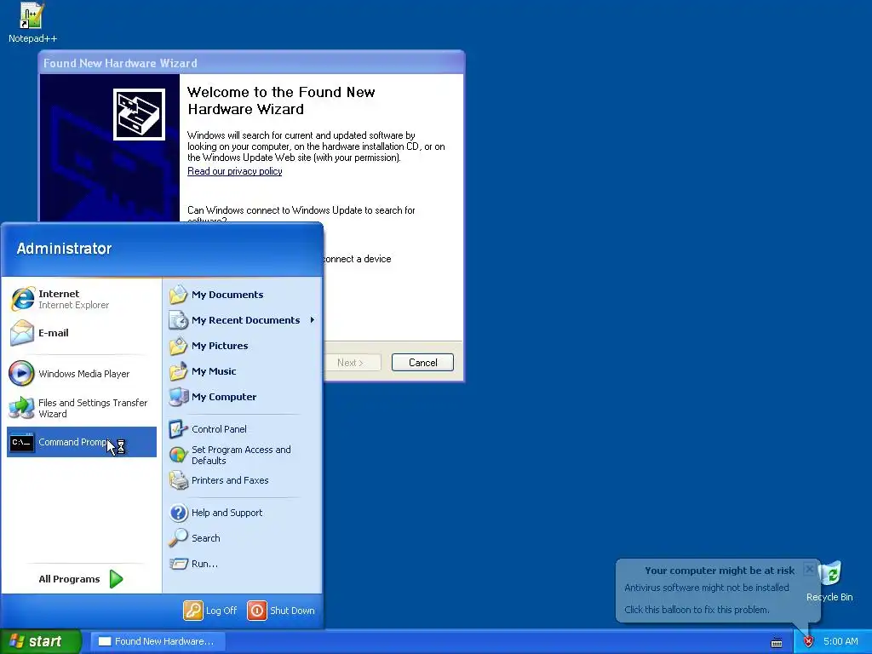The height and width of the screenshot is (654, 872).
Task: Close the security warning balloon
Action: pos(810,569)
